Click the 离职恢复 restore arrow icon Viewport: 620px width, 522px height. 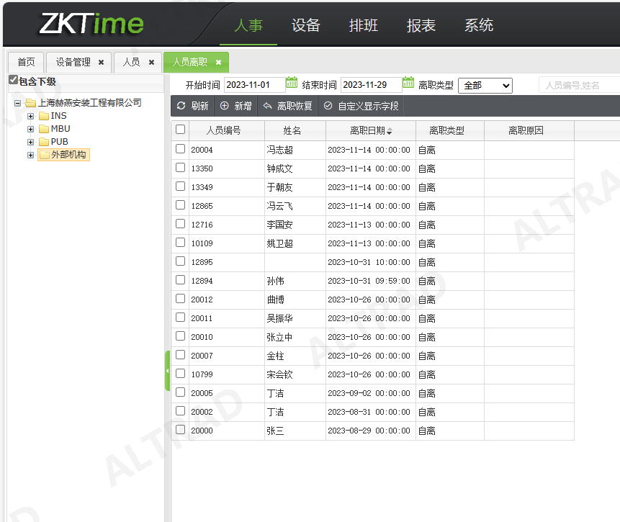click(x=267, y=106)
